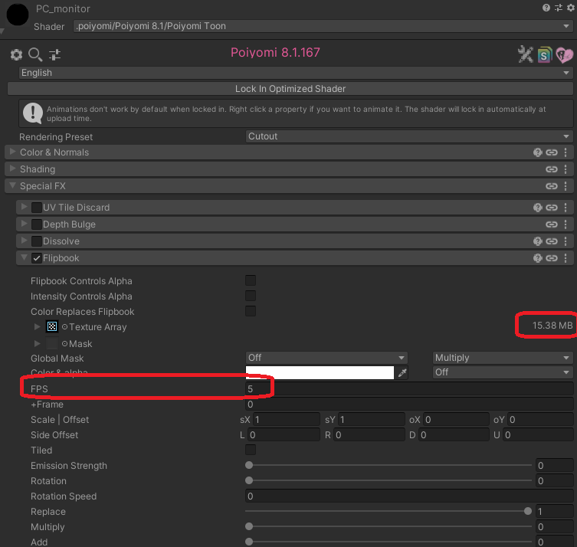The width and height of the screenshot is (577, 547).
Task: Click the Texture Array thumbnail
Action: (x=52, y=326)
